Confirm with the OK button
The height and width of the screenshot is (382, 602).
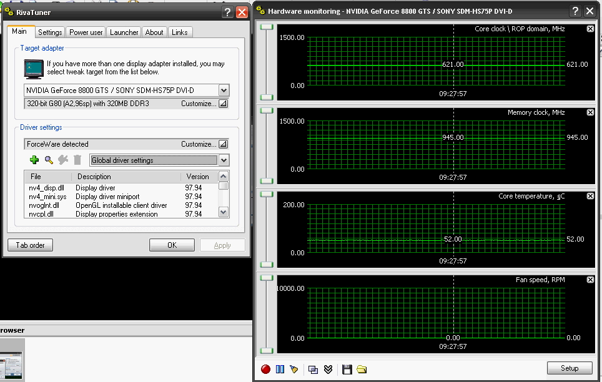(x=172, y=245)
